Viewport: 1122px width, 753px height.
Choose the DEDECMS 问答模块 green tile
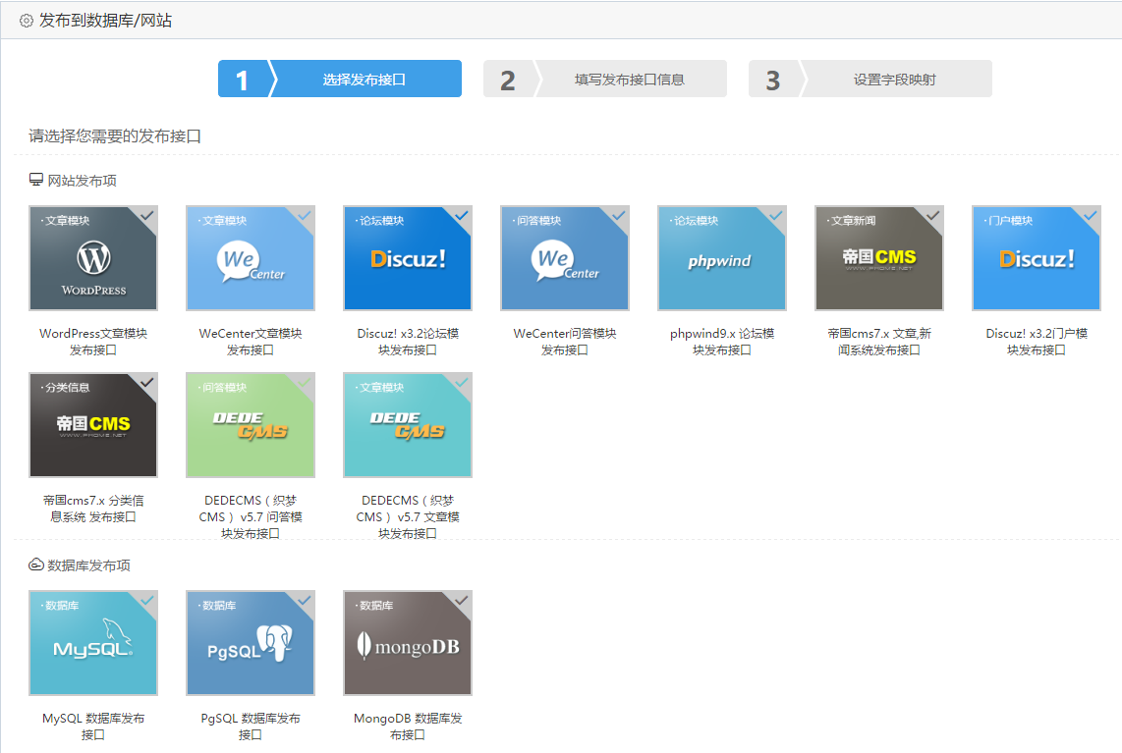pyautogui.click(x=251, y=425)
